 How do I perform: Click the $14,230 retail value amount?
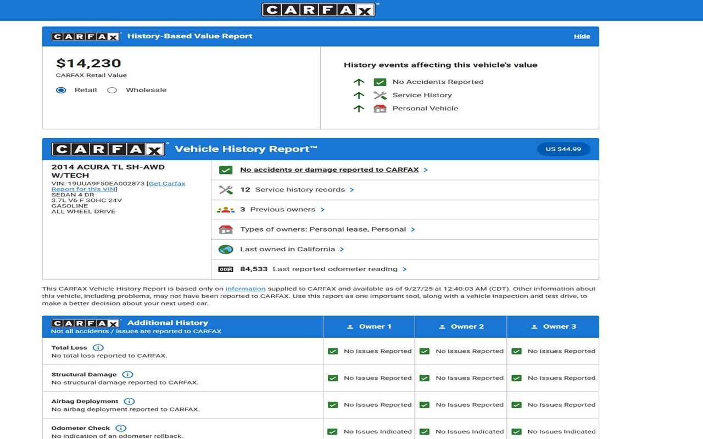[88, 63]
